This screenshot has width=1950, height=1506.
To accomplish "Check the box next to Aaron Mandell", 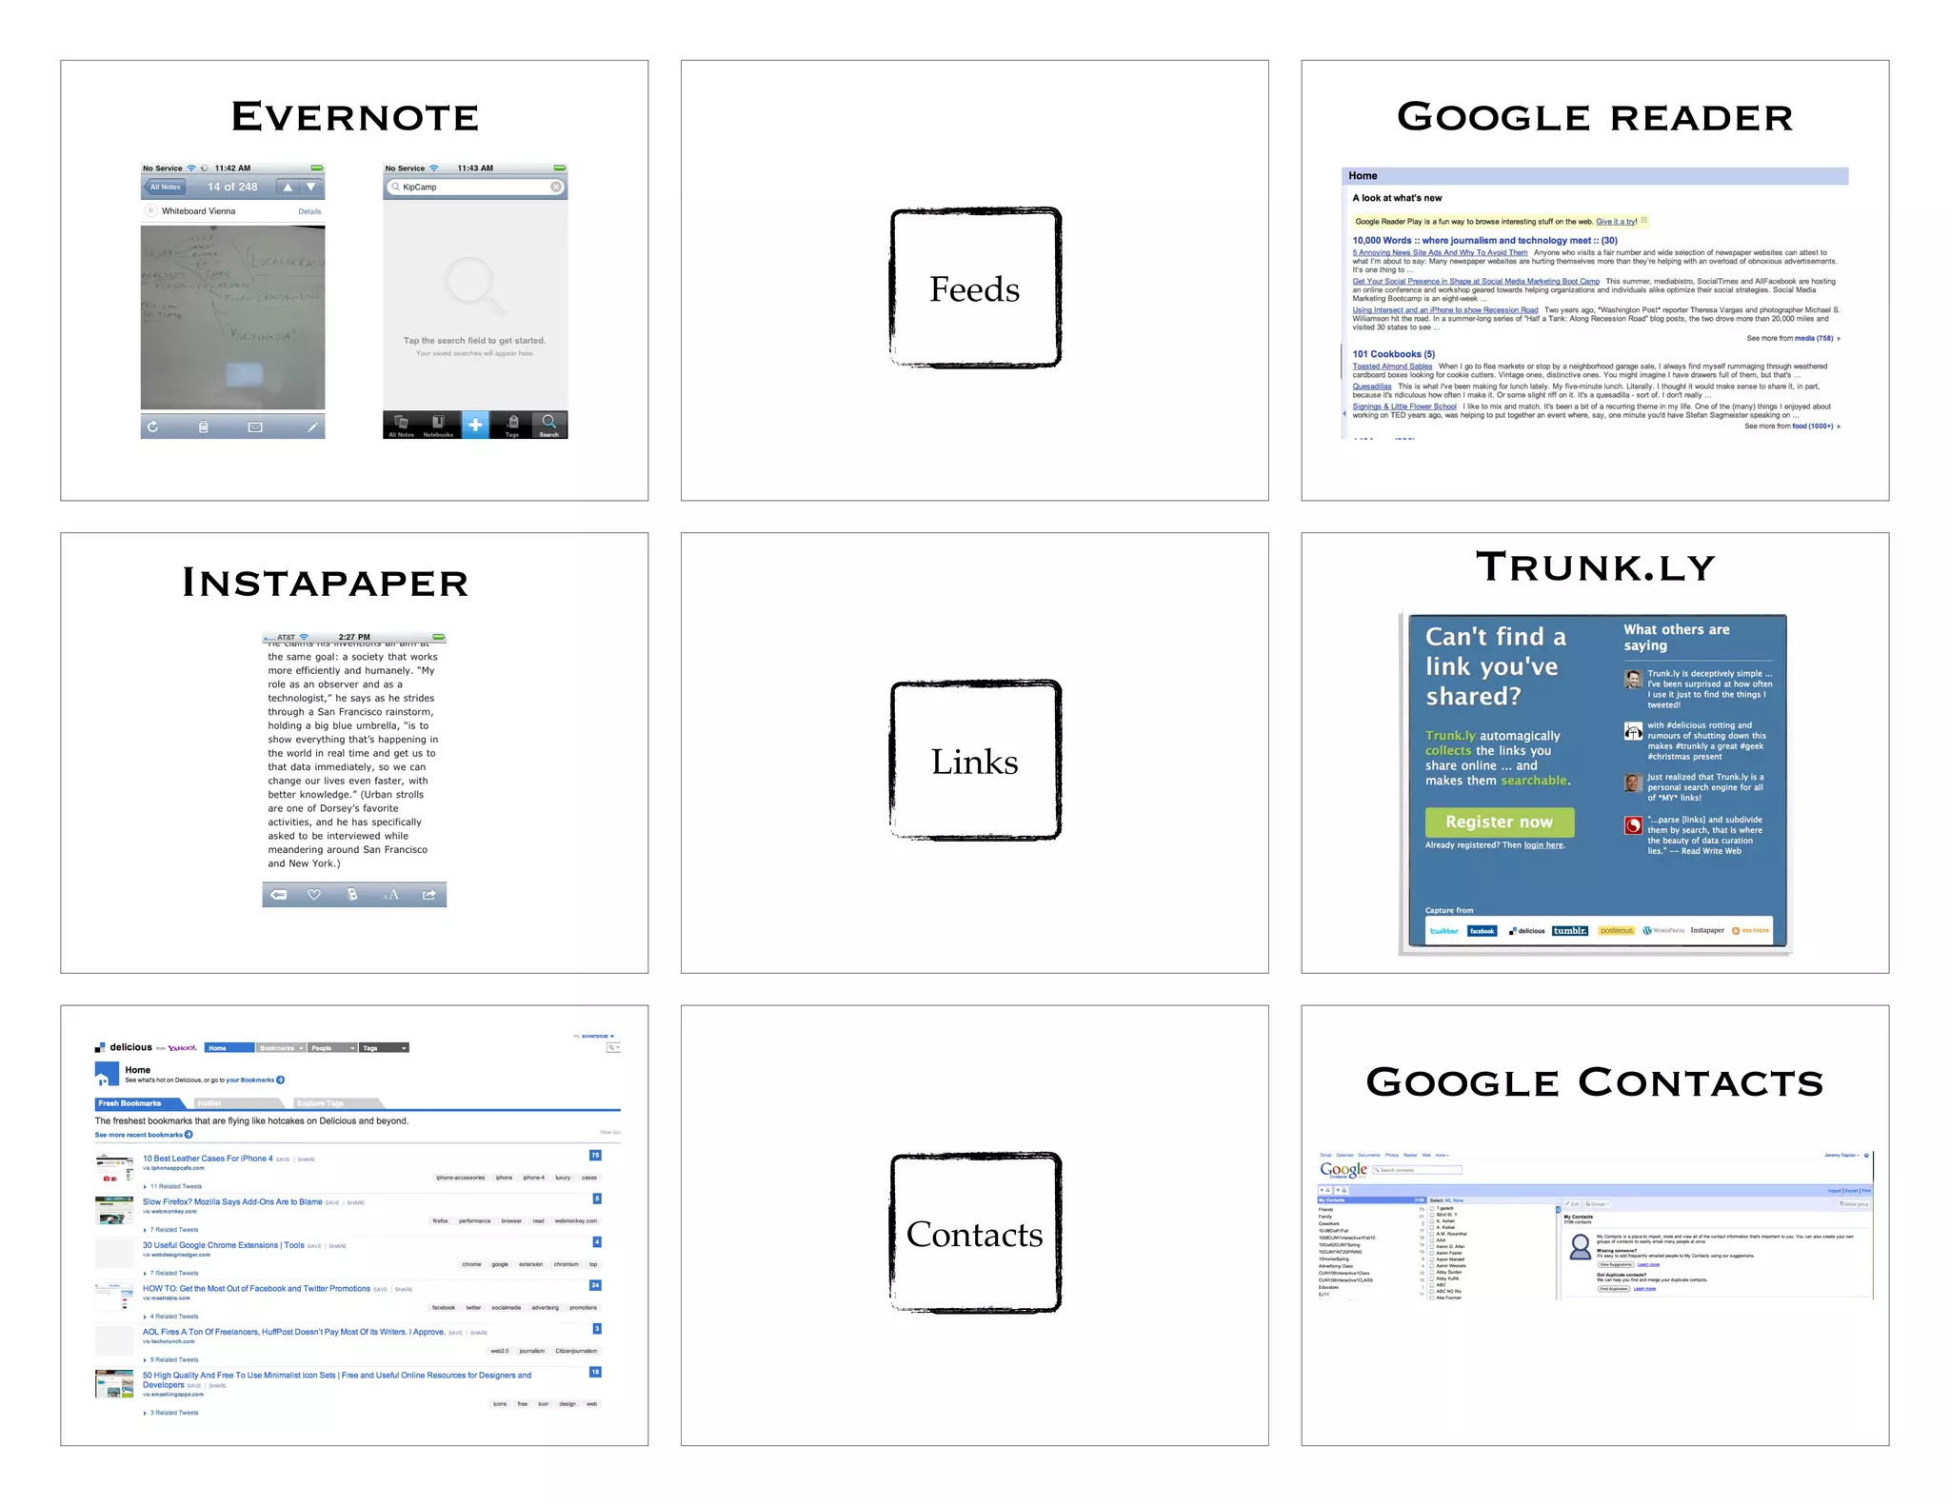I will tap(1432, 1259).
